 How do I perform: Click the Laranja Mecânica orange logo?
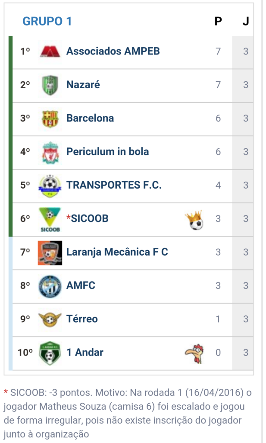coord(50,252)
